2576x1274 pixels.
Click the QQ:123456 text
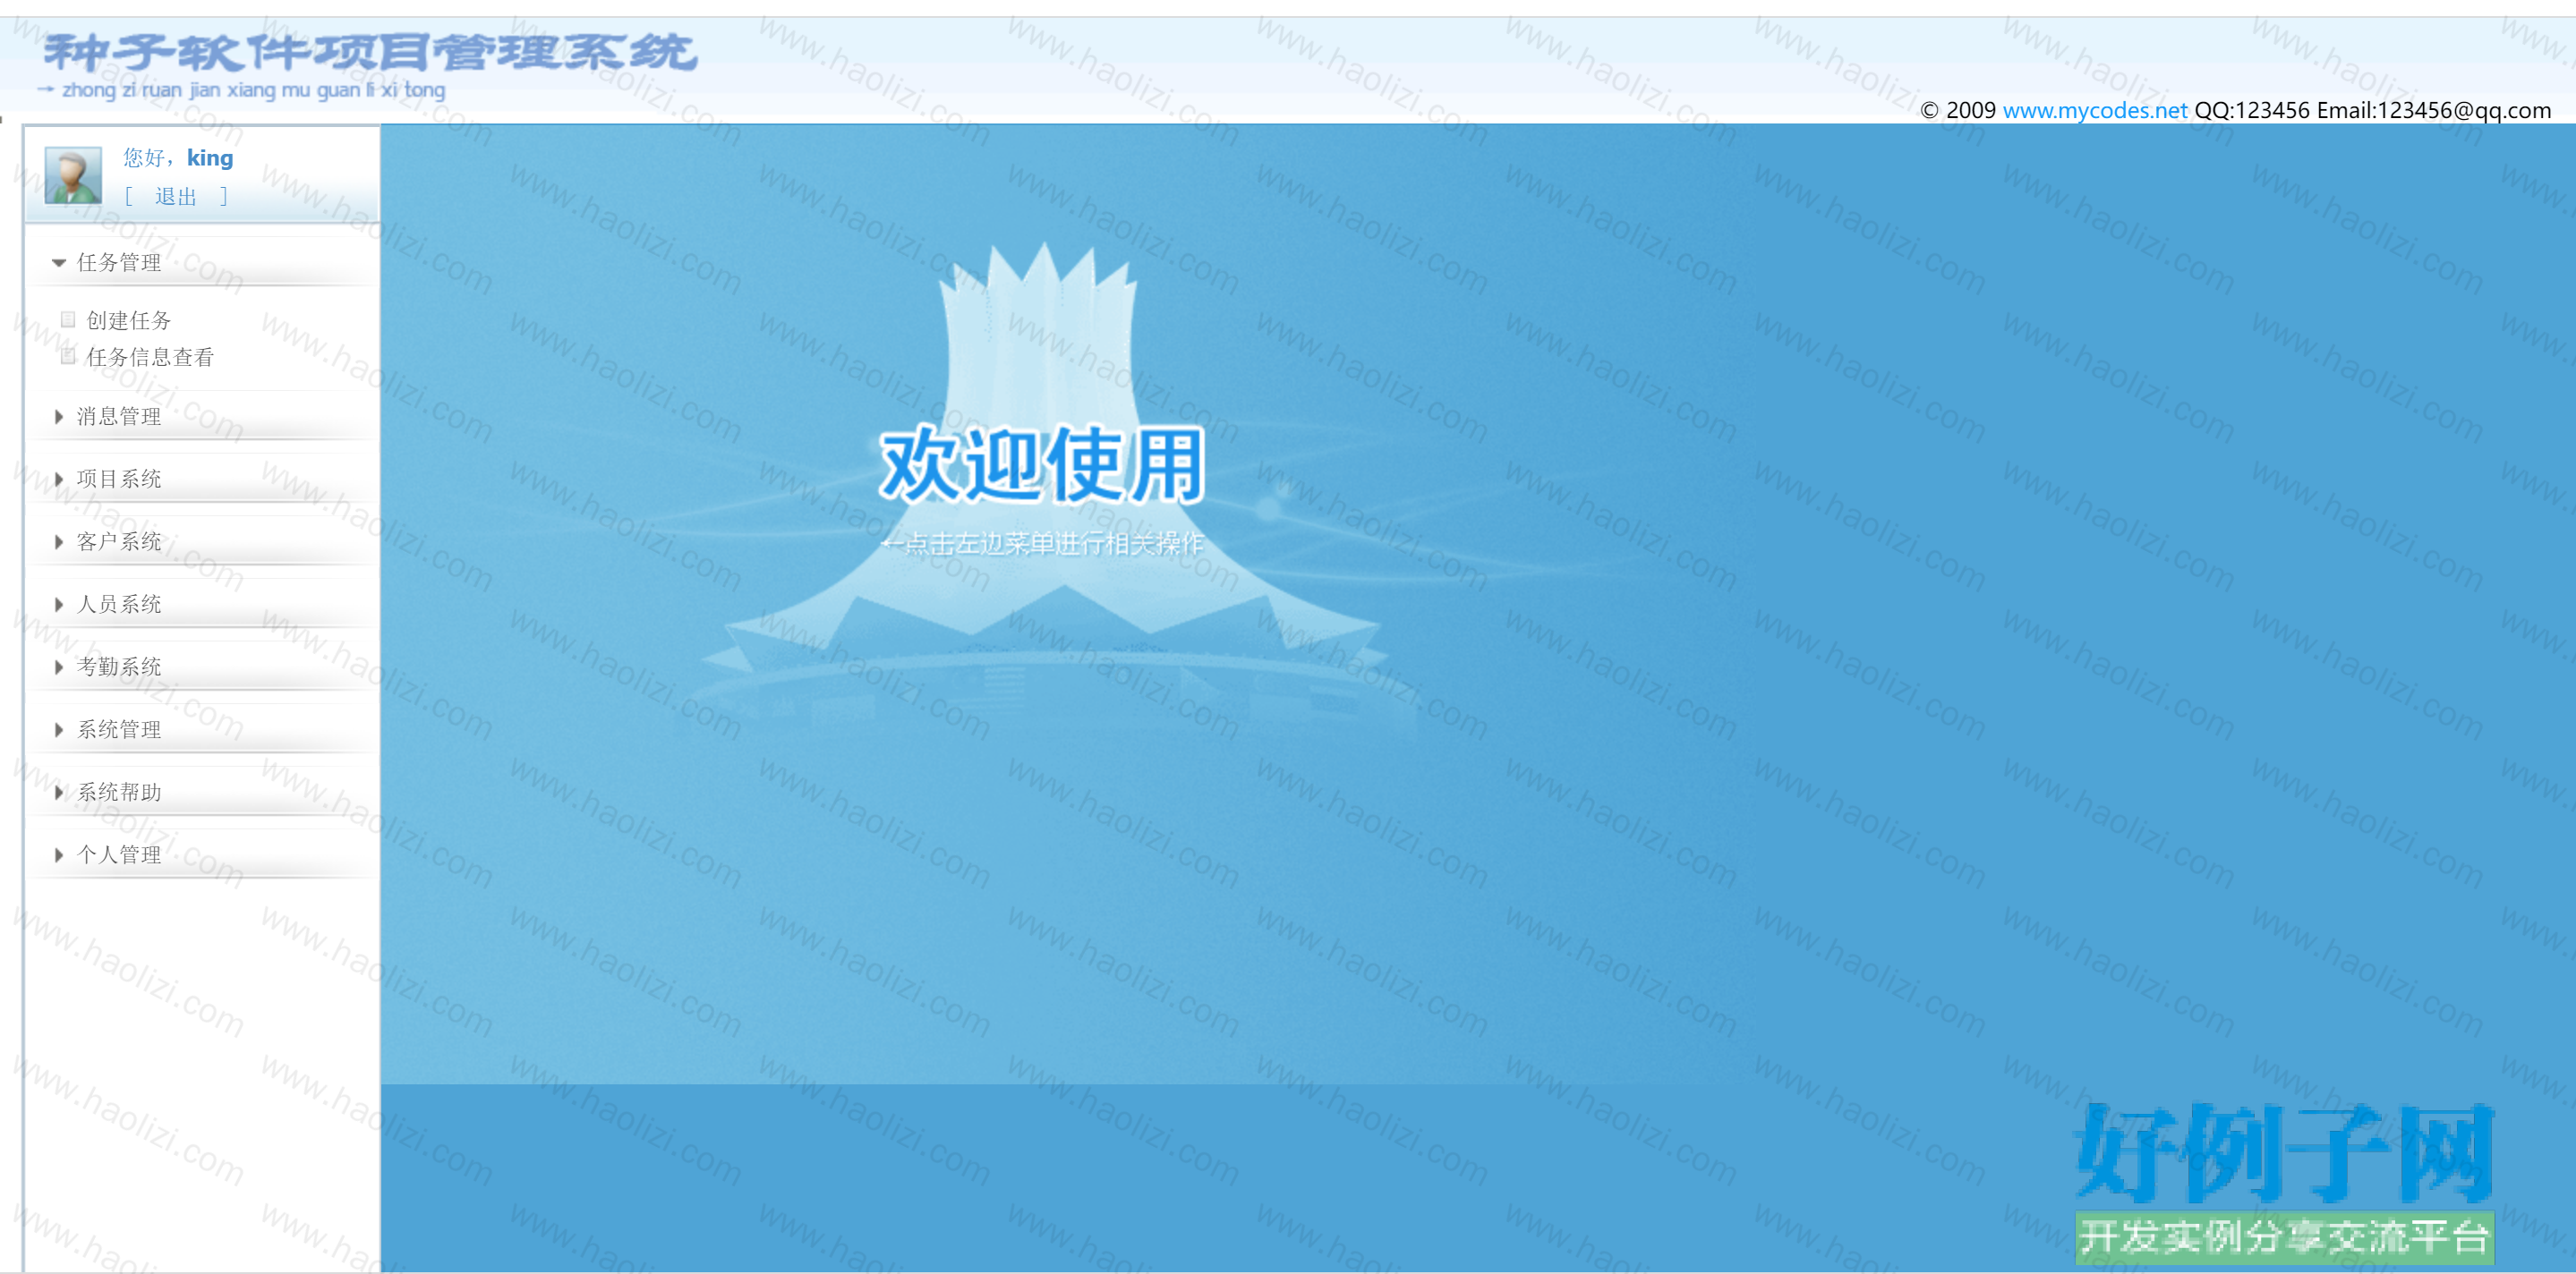pos(2252,110)
